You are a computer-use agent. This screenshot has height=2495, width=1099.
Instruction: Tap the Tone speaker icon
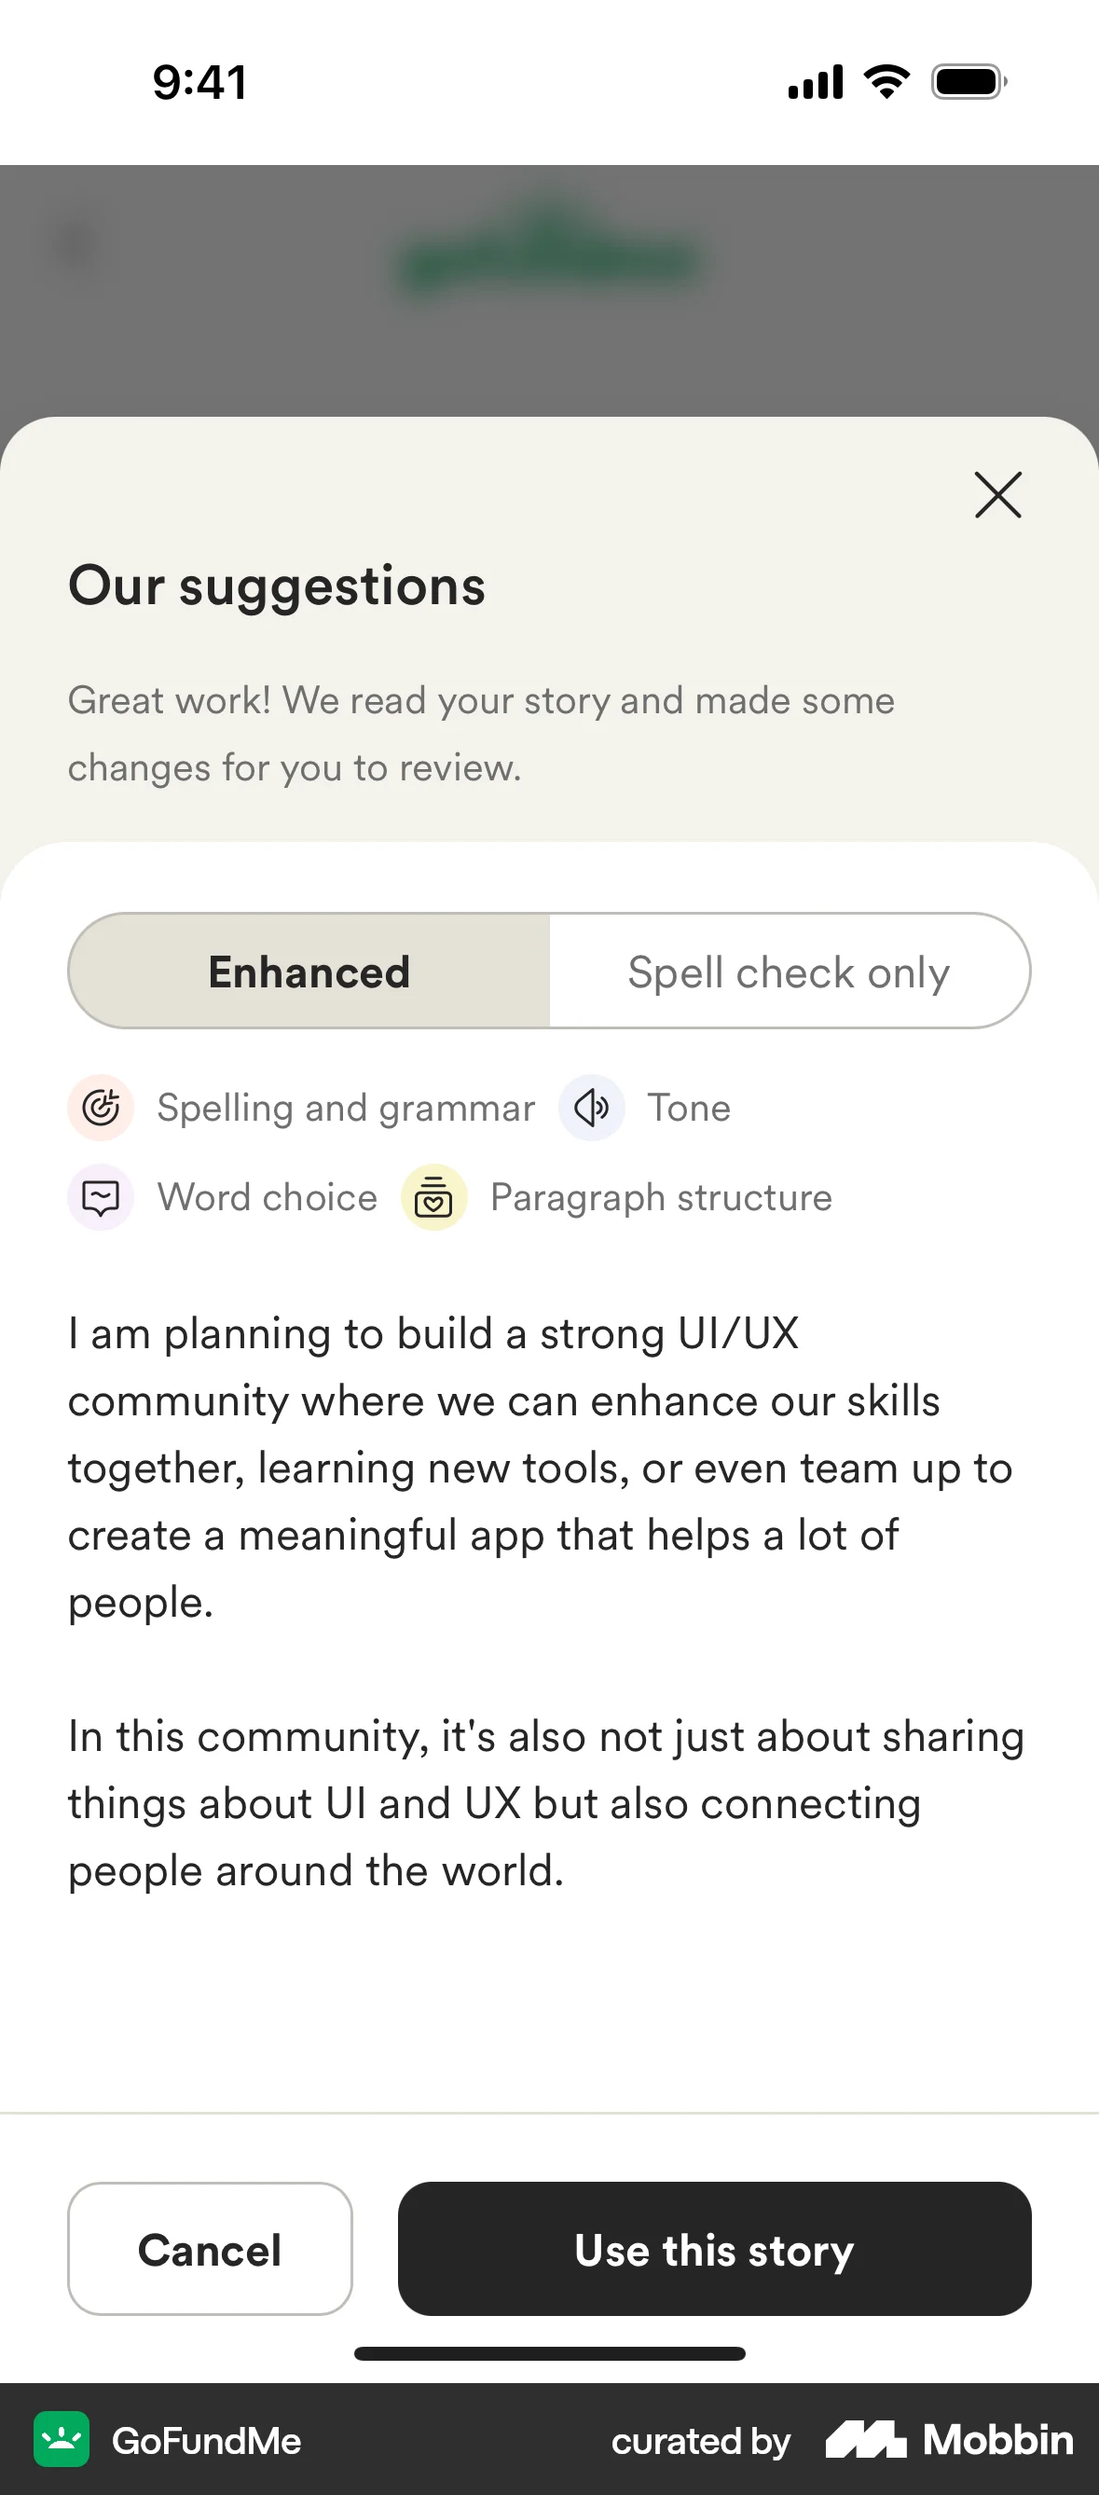[x=592, y=1107]
